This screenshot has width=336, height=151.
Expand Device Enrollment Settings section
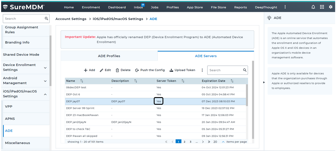(x=45, y=68)
